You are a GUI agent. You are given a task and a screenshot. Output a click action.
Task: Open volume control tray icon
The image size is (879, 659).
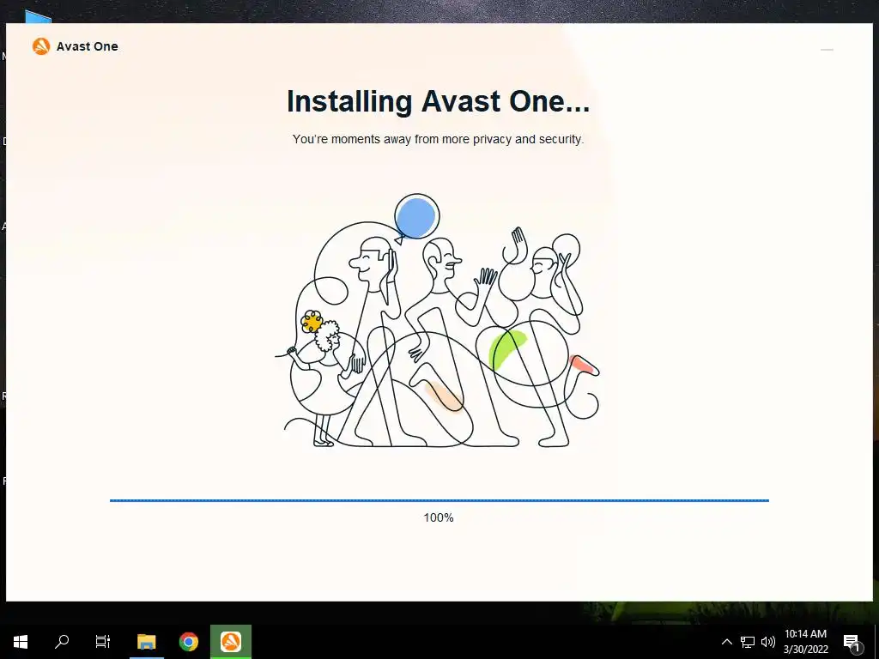coord(768,642)
